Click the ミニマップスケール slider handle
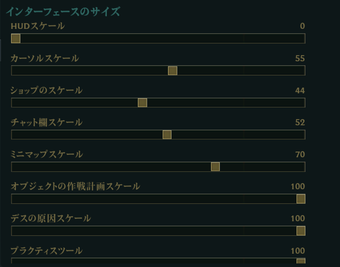The image size is (340, 267). [x=215, y=167]
